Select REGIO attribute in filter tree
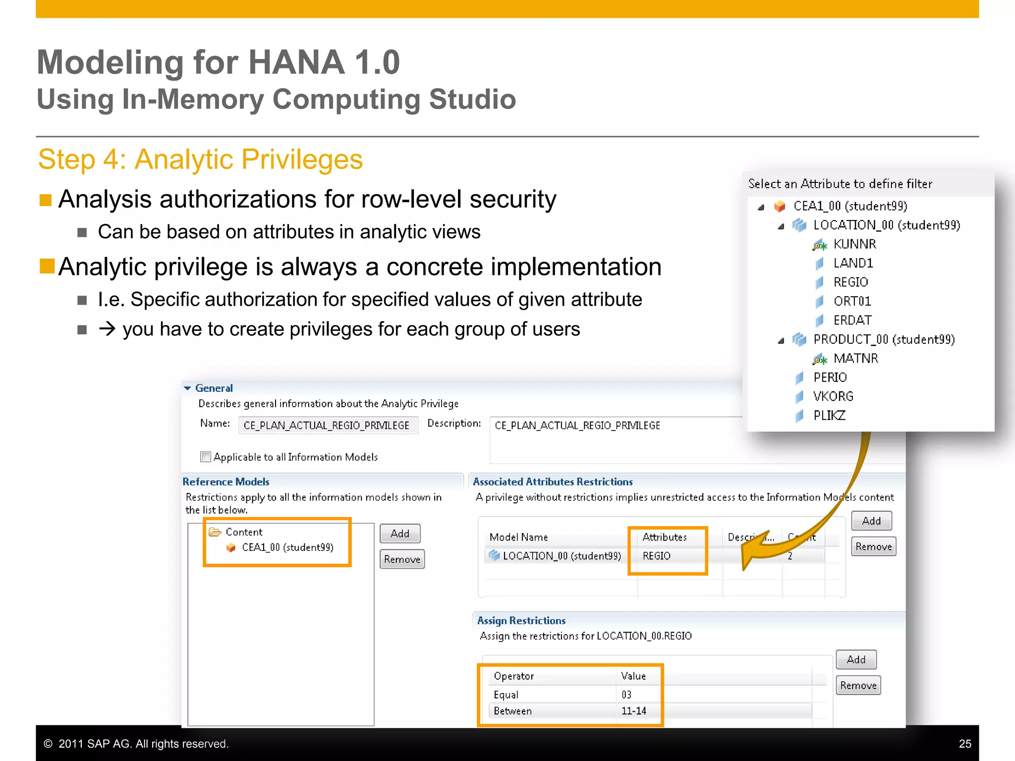The height and width of the screenshot is (761, 1015). (850, 282)
